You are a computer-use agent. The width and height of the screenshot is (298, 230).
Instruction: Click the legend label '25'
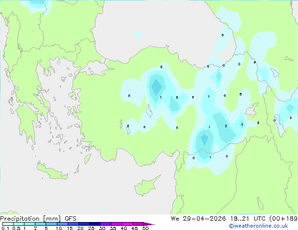tap(91, 228)
